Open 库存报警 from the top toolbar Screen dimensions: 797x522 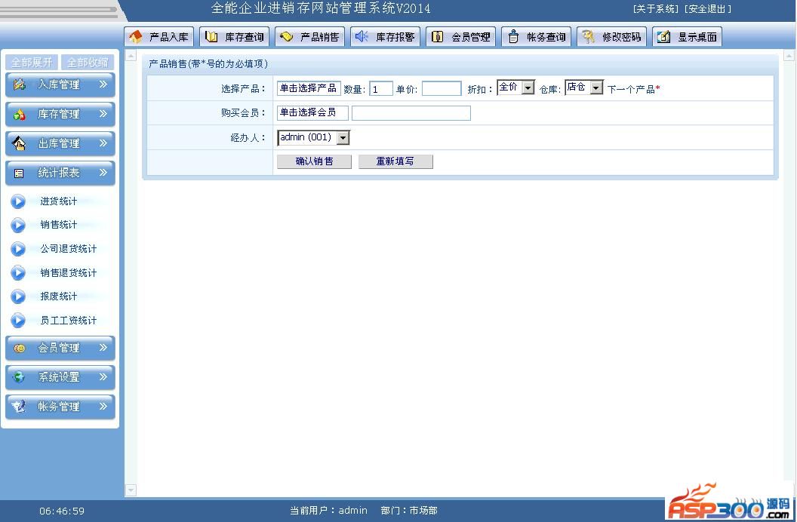[x=385, y=36]
